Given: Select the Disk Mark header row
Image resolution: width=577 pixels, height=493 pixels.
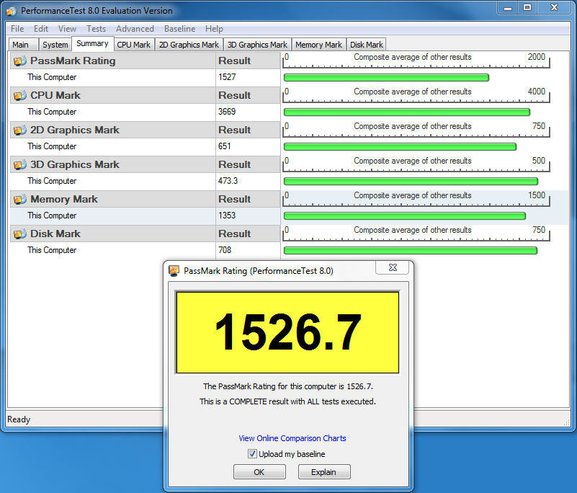Looking at the screenshot, I should point(145,234).
